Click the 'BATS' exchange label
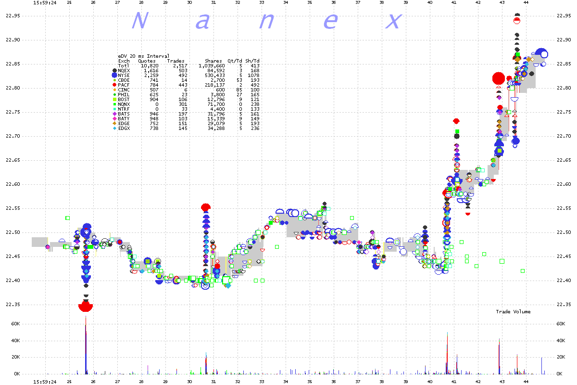Screen dimensions: 577x385 (x=124, y=114)
